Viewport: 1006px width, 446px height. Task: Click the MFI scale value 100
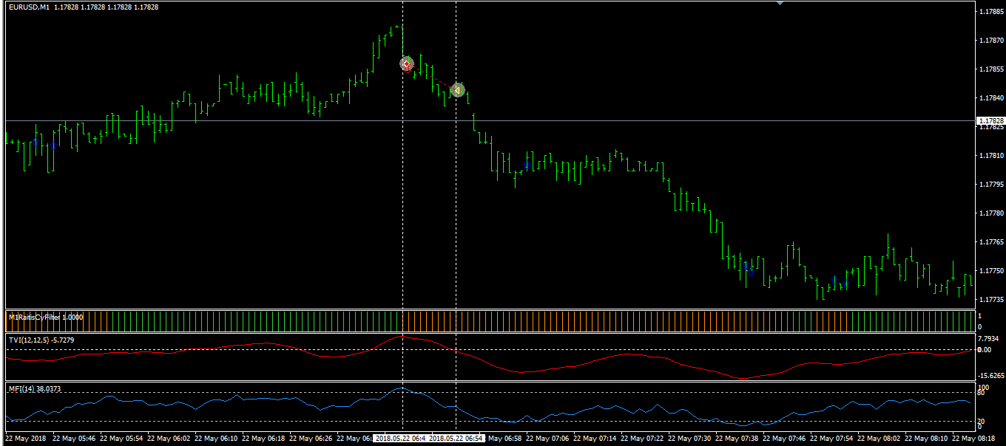[x=984, y=387]
